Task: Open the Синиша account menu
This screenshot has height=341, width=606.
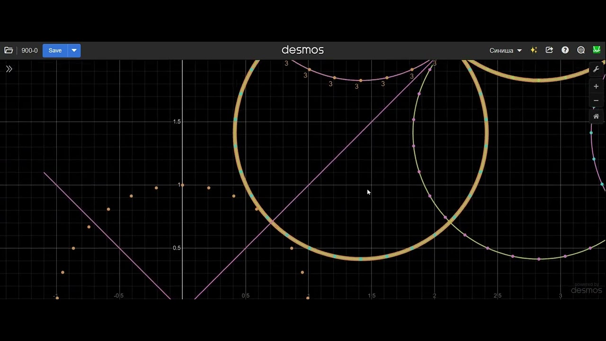Action: pos(506,50)
